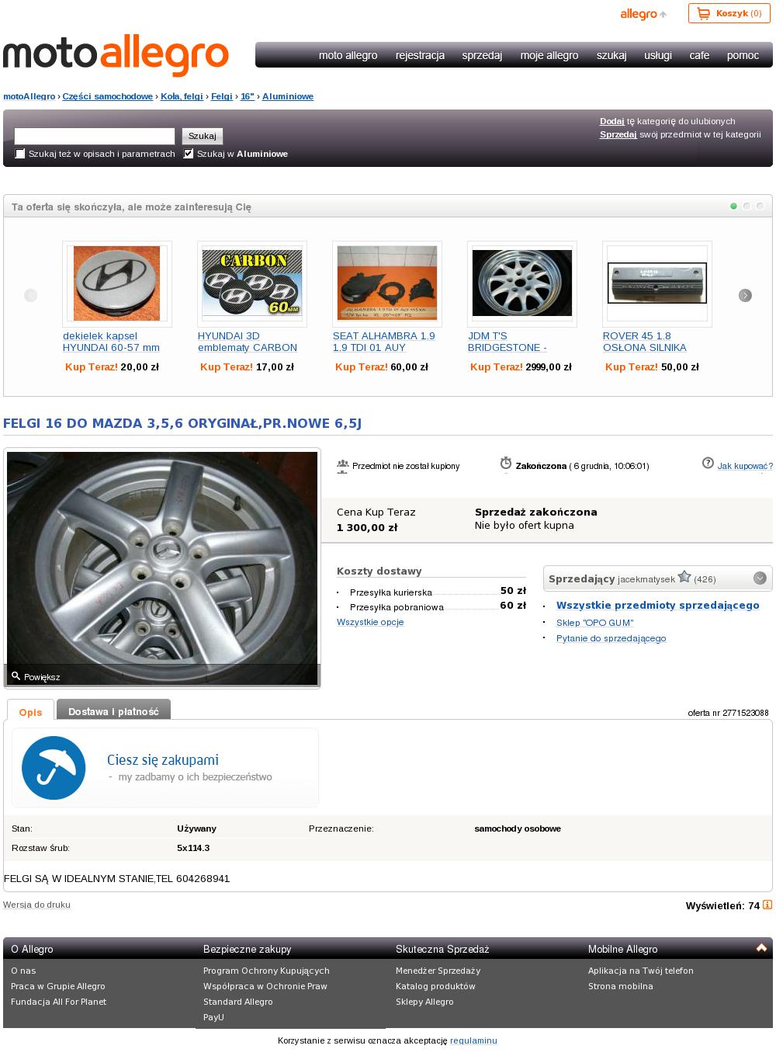
Task: Click 'Sprzedaj' item in this category link
Action: 618,134
